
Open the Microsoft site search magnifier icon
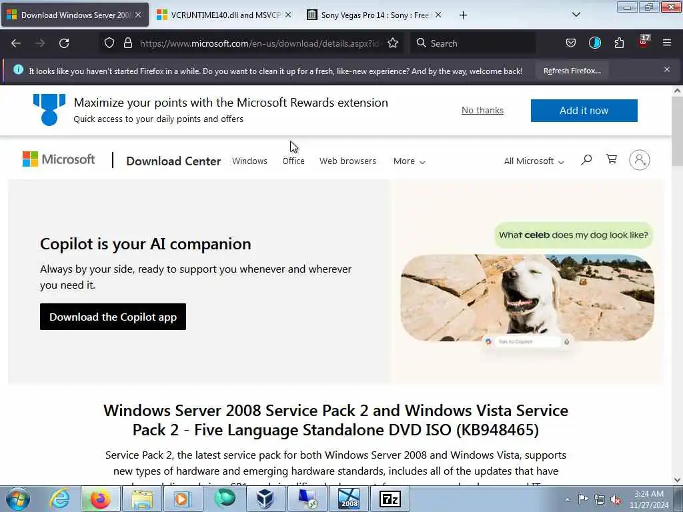(x=586, y=160)
